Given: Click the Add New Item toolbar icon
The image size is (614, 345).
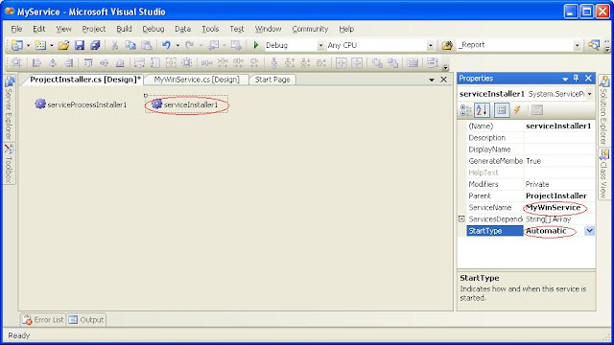Looking at the screenshot, I should pyautogui.click(x=40, y=45).
